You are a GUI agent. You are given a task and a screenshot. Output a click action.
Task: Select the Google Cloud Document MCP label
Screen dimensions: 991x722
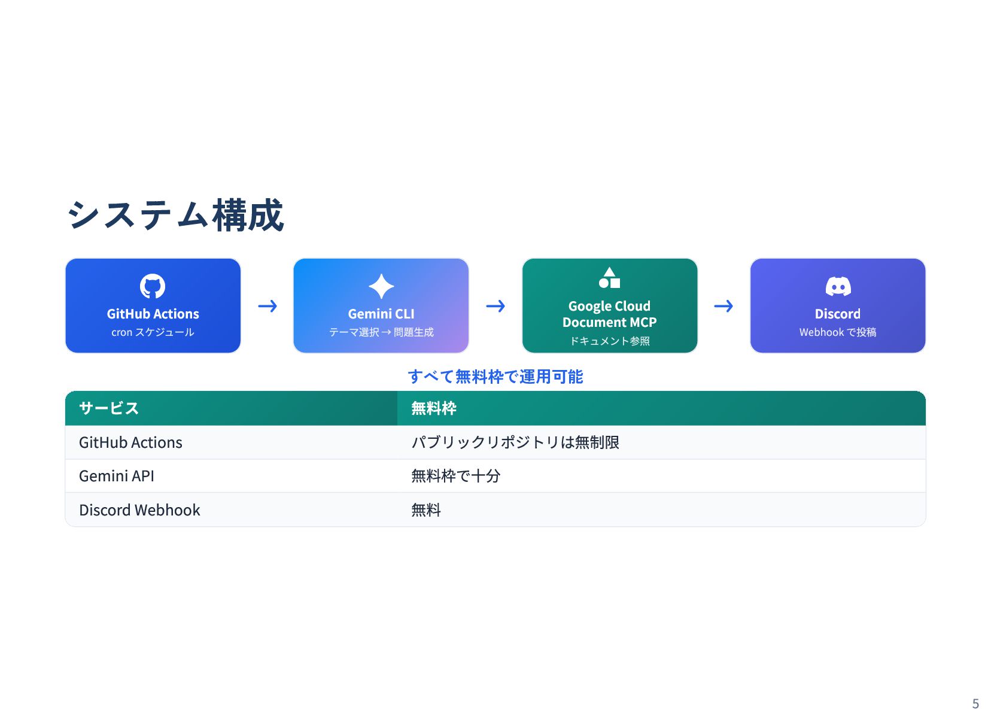point(609,314)
